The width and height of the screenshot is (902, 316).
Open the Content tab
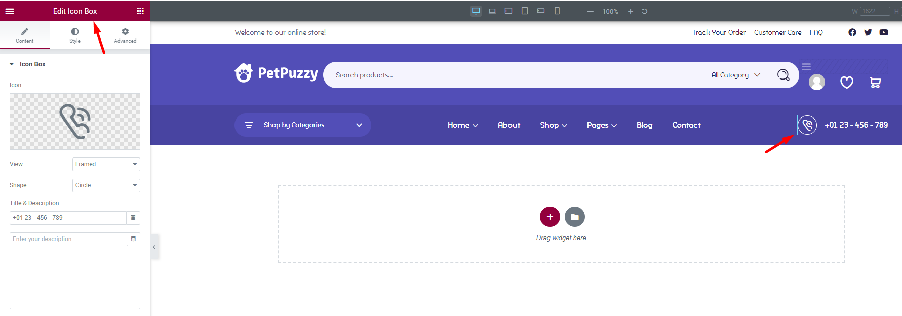[25, 35]
